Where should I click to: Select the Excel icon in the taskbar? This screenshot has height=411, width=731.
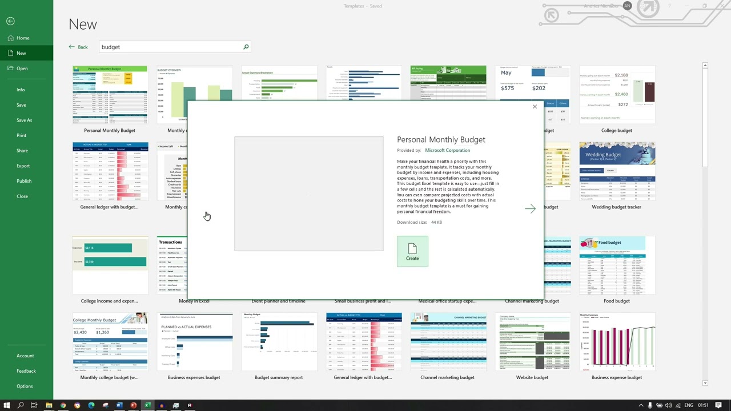click(147, 405)
